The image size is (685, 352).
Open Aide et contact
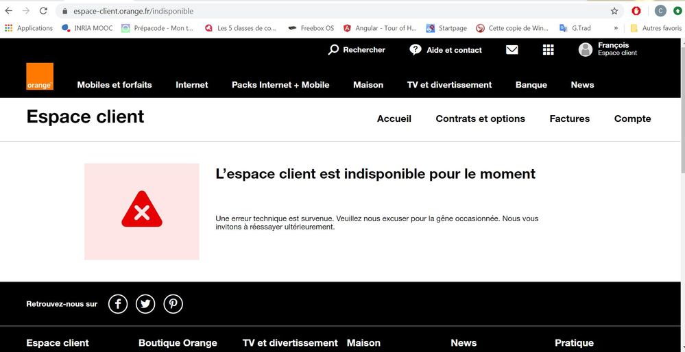tap(446, 50)
